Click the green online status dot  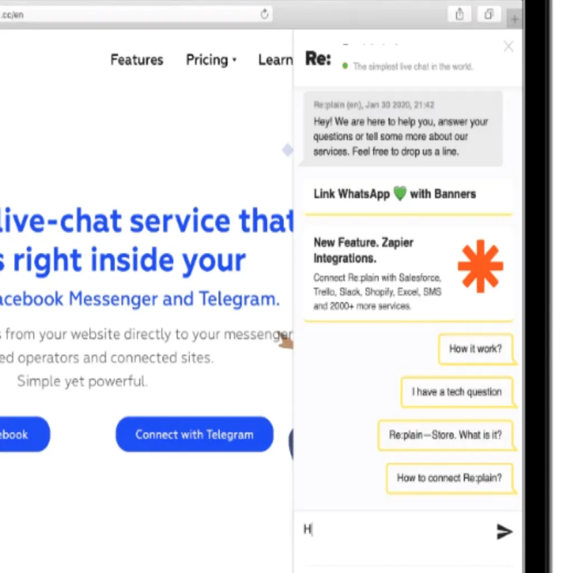345,66
